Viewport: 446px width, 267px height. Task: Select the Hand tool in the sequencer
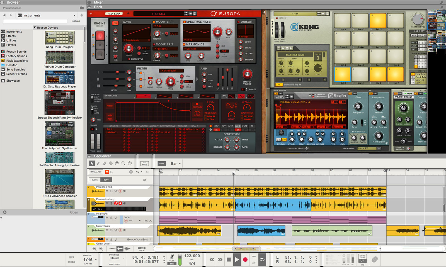130,163
